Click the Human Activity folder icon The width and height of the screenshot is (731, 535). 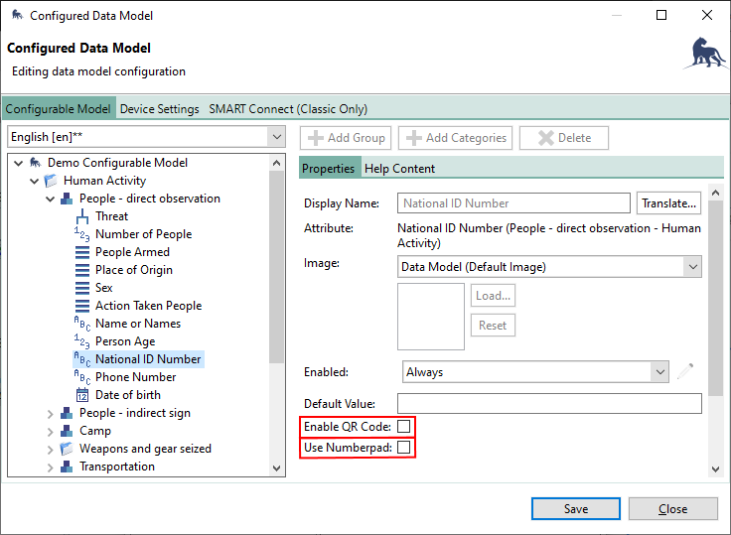[x=51, y=181]
